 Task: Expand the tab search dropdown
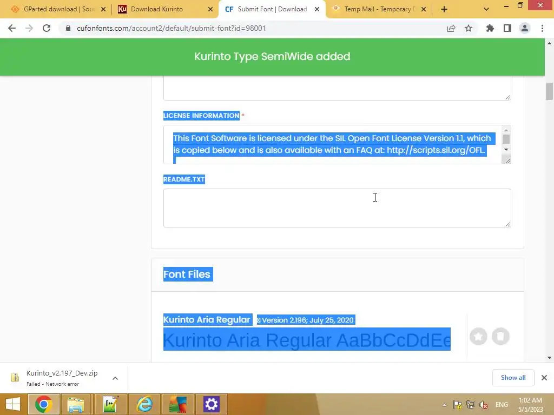(x=486, y=9)
